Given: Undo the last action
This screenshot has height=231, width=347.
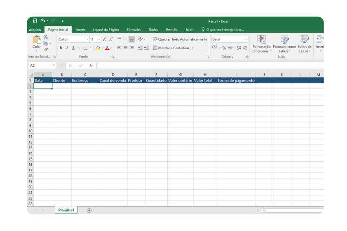Looking at the screenshot, I should tap(43, 20).
